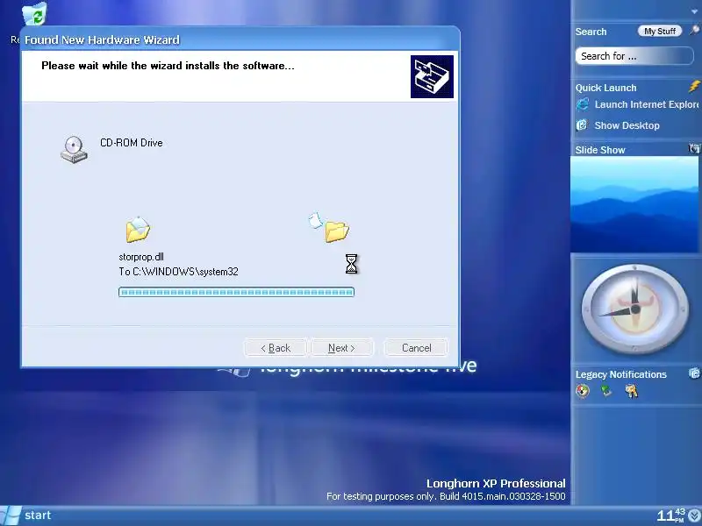702x526 pixels.
Task: Click the source folder icon above storprop.dll
Action: (x=138, y=230)
